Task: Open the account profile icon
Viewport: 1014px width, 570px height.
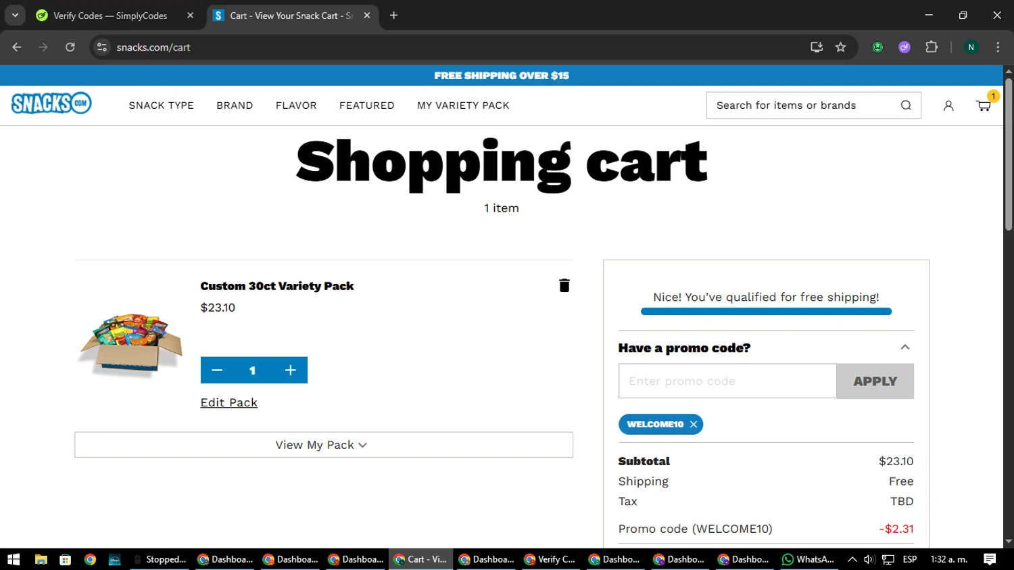Action: pyautogui.click(x=948, y=105)
